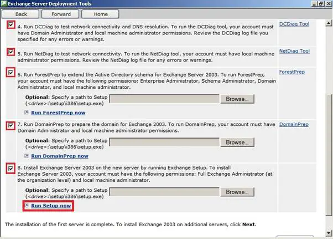
Task: Click setup path field under ForestPrep step
Action: 164,99
